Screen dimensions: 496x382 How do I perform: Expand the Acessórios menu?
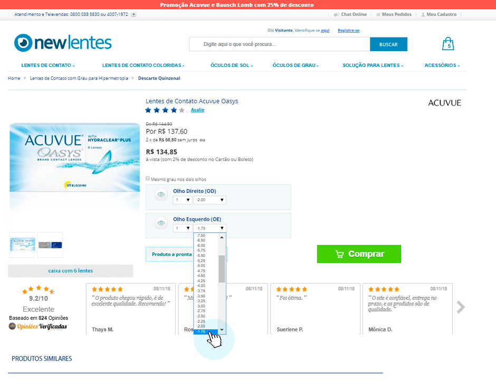click(x=442, y=65)
